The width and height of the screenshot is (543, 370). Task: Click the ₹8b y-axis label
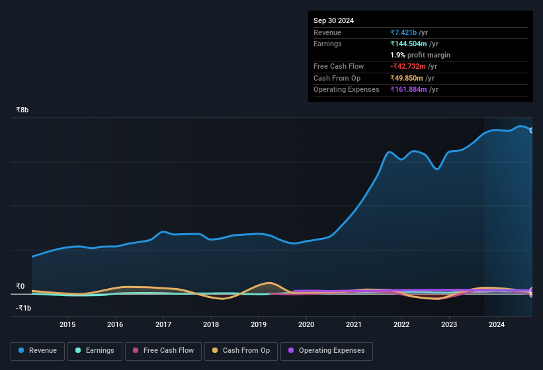[22, 110]
